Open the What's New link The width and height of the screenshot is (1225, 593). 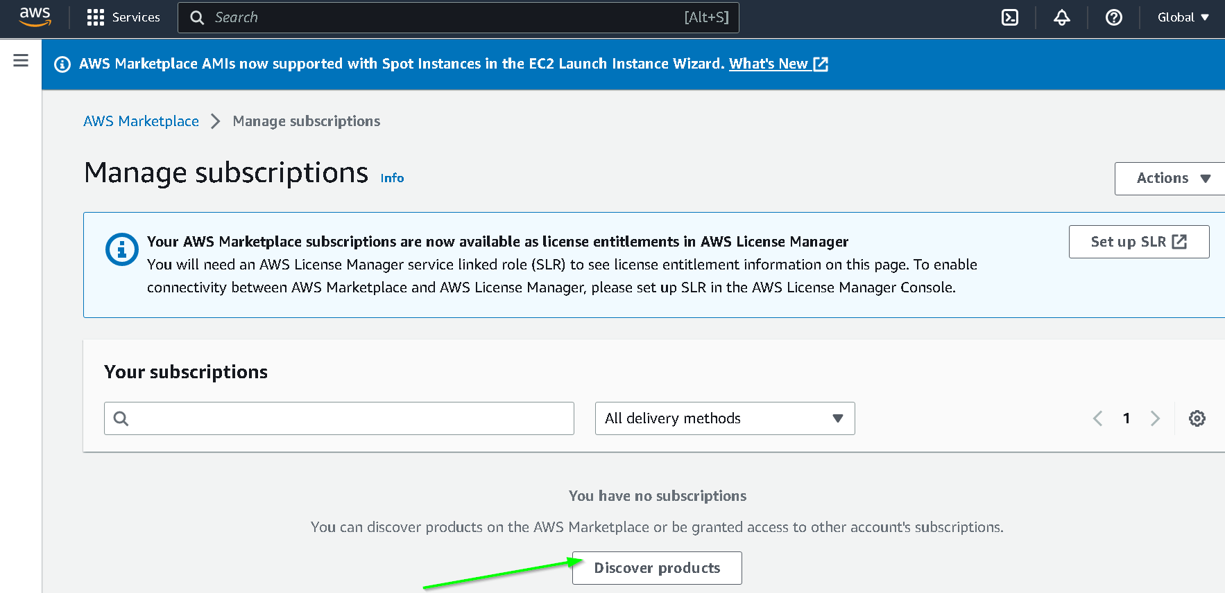click(x=778, y=64)
